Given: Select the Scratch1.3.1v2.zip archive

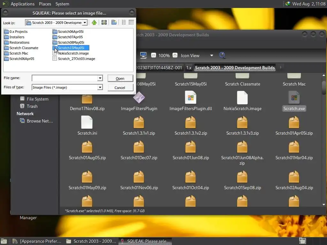Looking at the screenshot, I should (191, 126).
